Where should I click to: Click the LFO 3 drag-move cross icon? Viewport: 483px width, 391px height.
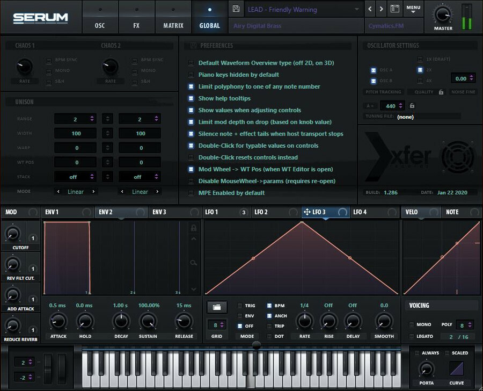pos(307,212)
